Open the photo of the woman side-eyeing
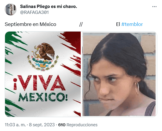This screenshot has width=162, height=131. (x=119, y=74)
